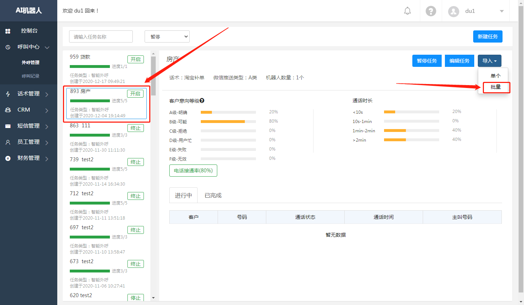Click 终止 tag on task 673 test2
Screen dimensions: 524x305
click(x=136, y=264)
